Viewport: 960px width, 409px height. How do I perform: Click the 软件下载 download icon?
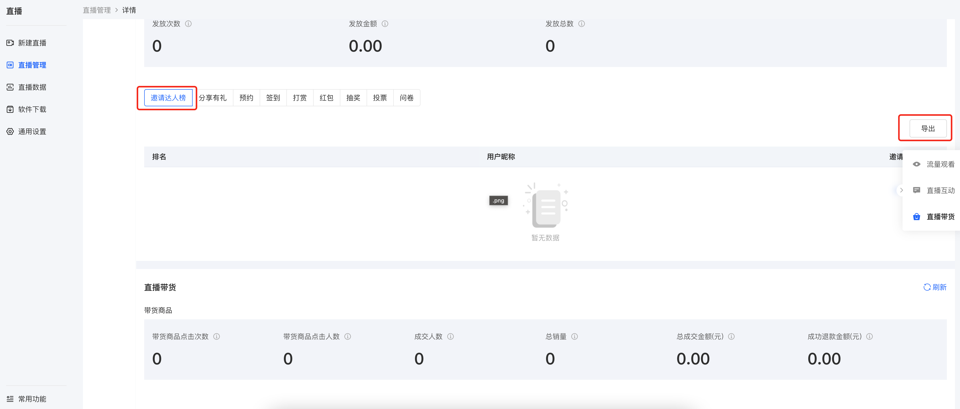click(x=10, y=109)
